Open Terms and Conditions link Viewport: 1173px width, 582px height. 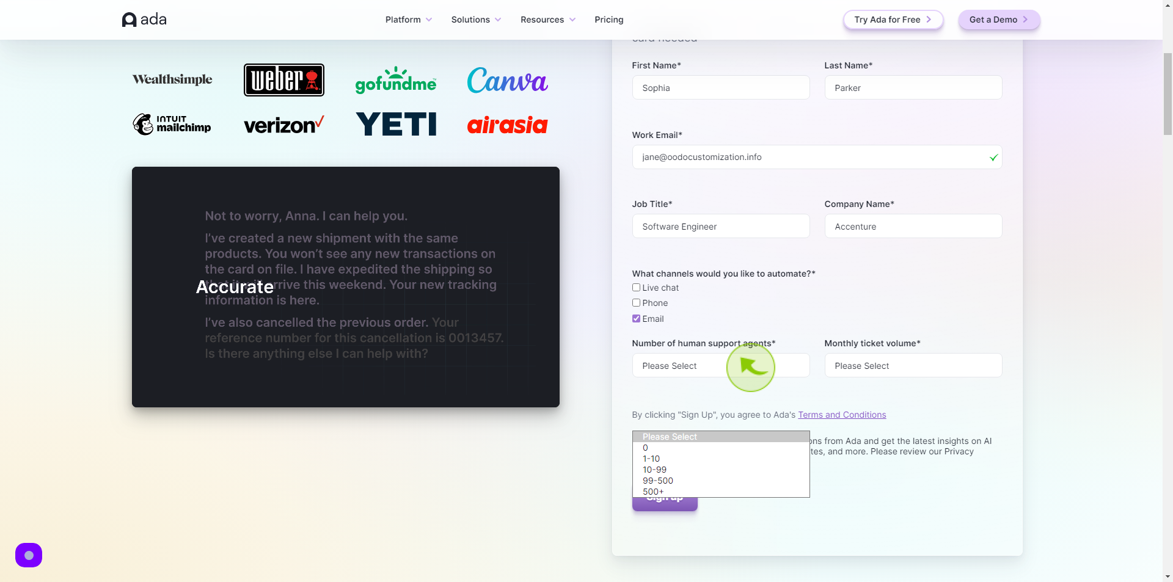[x=842, y=415]
